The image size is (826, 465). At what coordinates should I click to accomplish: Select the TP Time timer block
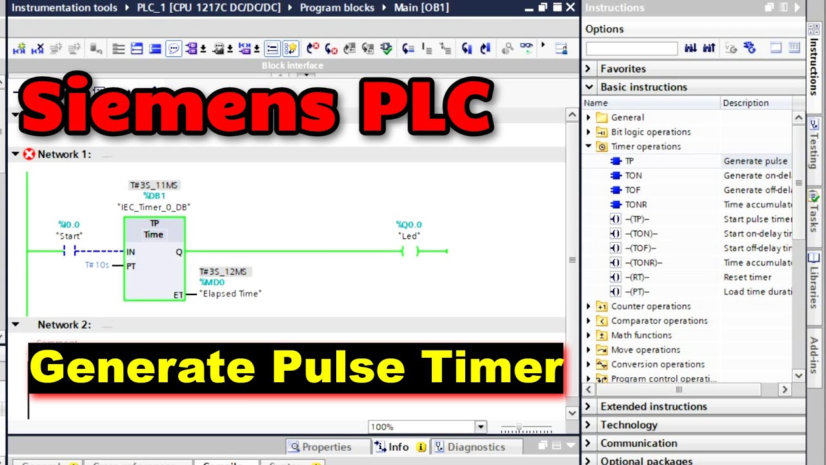coord(154,258)
